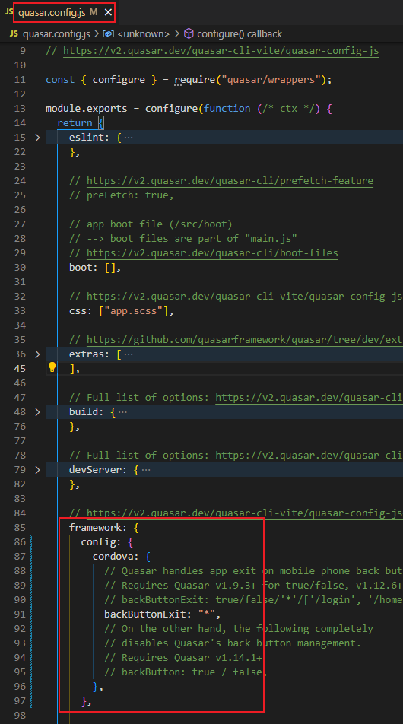Viewport: 403px width, 724px height.
Task: Click the cube icon before configure() callback
Action: point(189,33)
